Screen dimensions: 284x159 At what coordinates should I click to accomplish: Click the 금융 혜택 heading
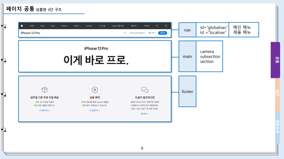tap(95, 97)
